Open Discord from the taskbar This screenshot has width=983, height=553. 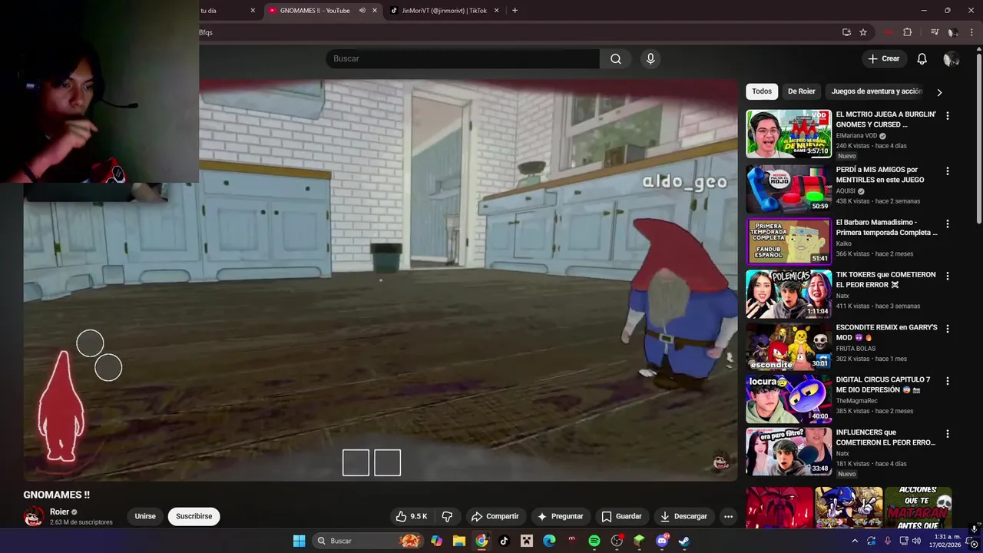coord(662,541)
